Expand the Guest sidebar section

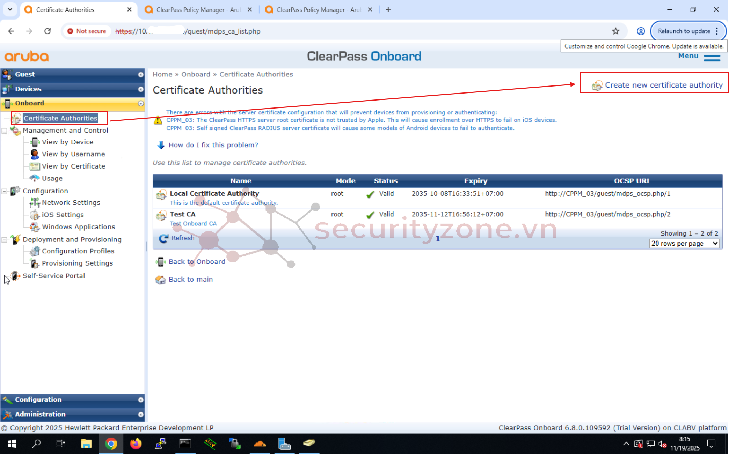pyautogui.click(x=140, y=74)
